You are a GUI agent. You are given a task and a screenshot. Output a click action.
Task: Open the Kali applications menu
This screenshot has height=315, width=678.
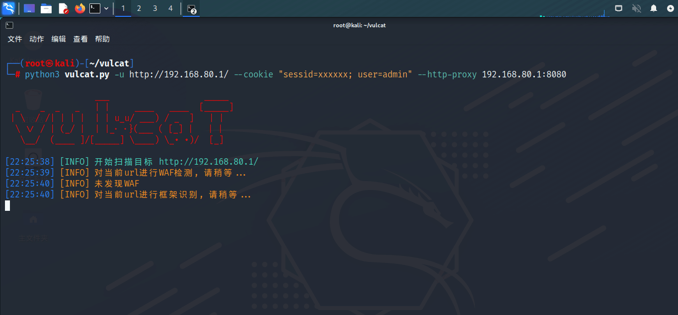point(8,8)
